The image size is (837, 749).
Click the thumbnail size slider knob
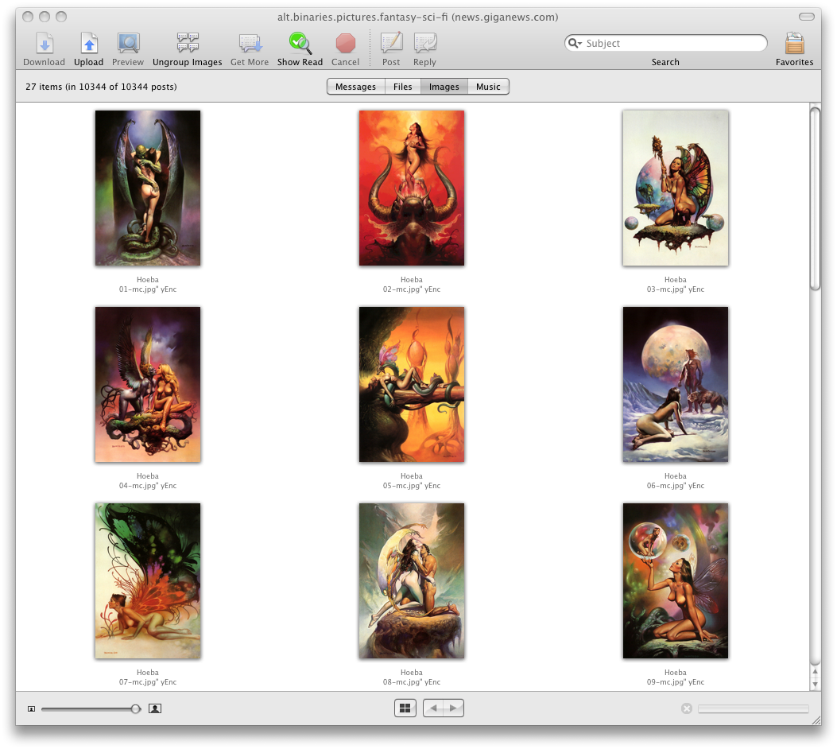(x=136, y=708)
